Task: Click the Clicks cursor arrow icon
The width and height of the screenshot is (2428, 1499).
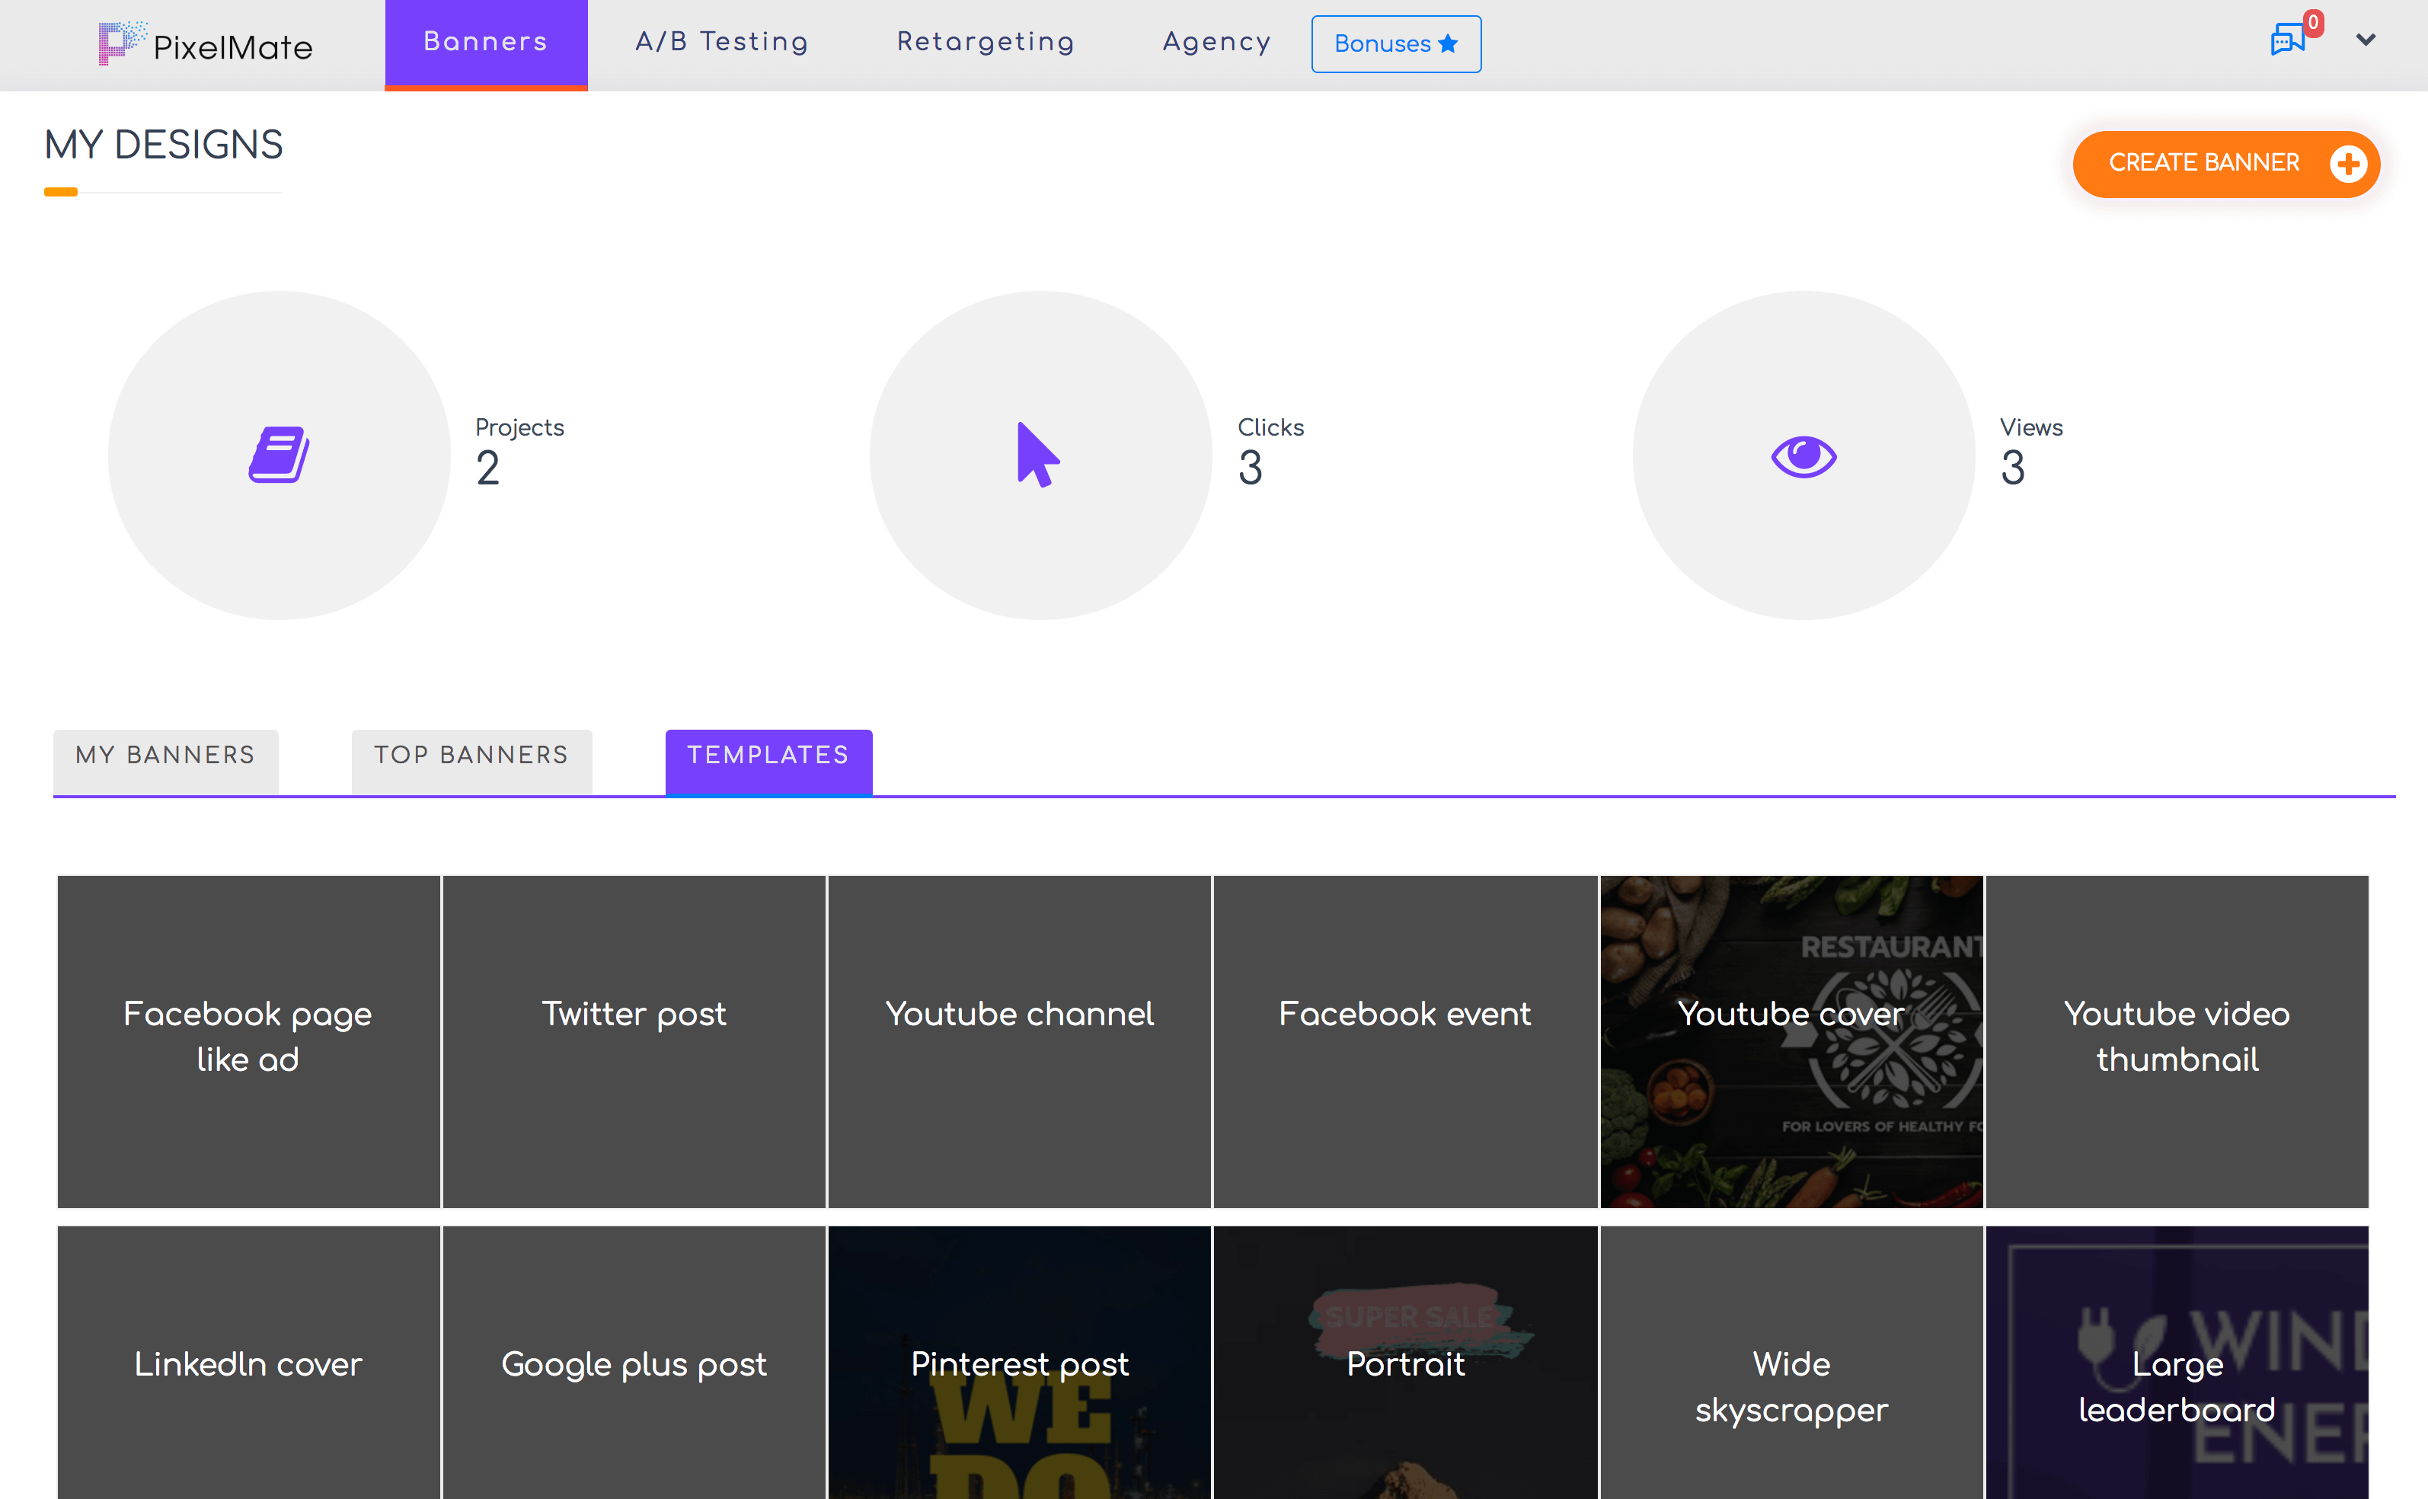Action: coord(1037,455)
